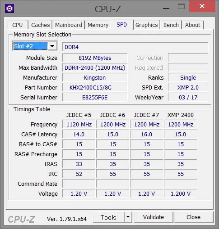Image resolution: width=219 pixels, height=229 pixels.
Task: Go to the Mainboard tab
Action: click(69, 25)
